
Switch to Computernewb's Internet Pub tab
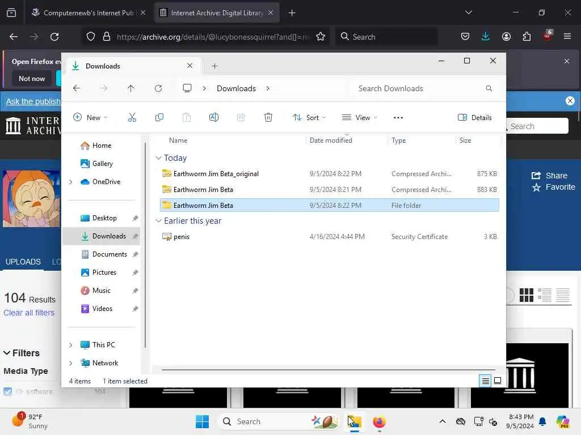point(88,13)
